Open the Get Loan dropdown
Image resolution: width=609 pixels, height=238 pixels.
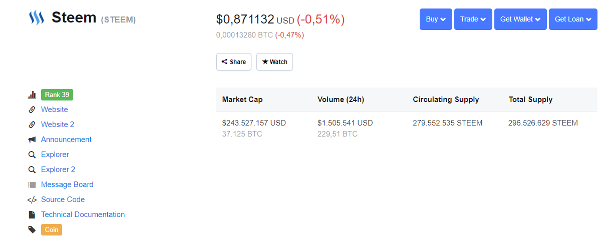pos(573,19)
